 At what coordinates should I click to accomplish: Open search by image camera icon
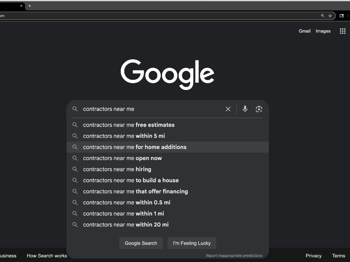(259, 109)
